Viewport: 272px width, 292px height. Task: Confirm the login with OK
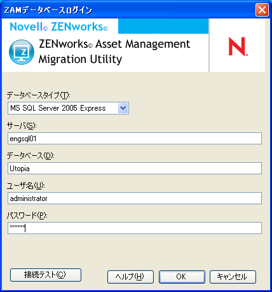pyautogui.click(x=182, y=277)
